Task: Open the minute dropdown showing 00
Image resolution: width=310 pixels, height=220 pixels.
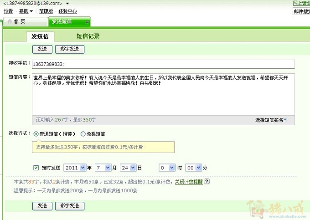Action: point(193,168)
